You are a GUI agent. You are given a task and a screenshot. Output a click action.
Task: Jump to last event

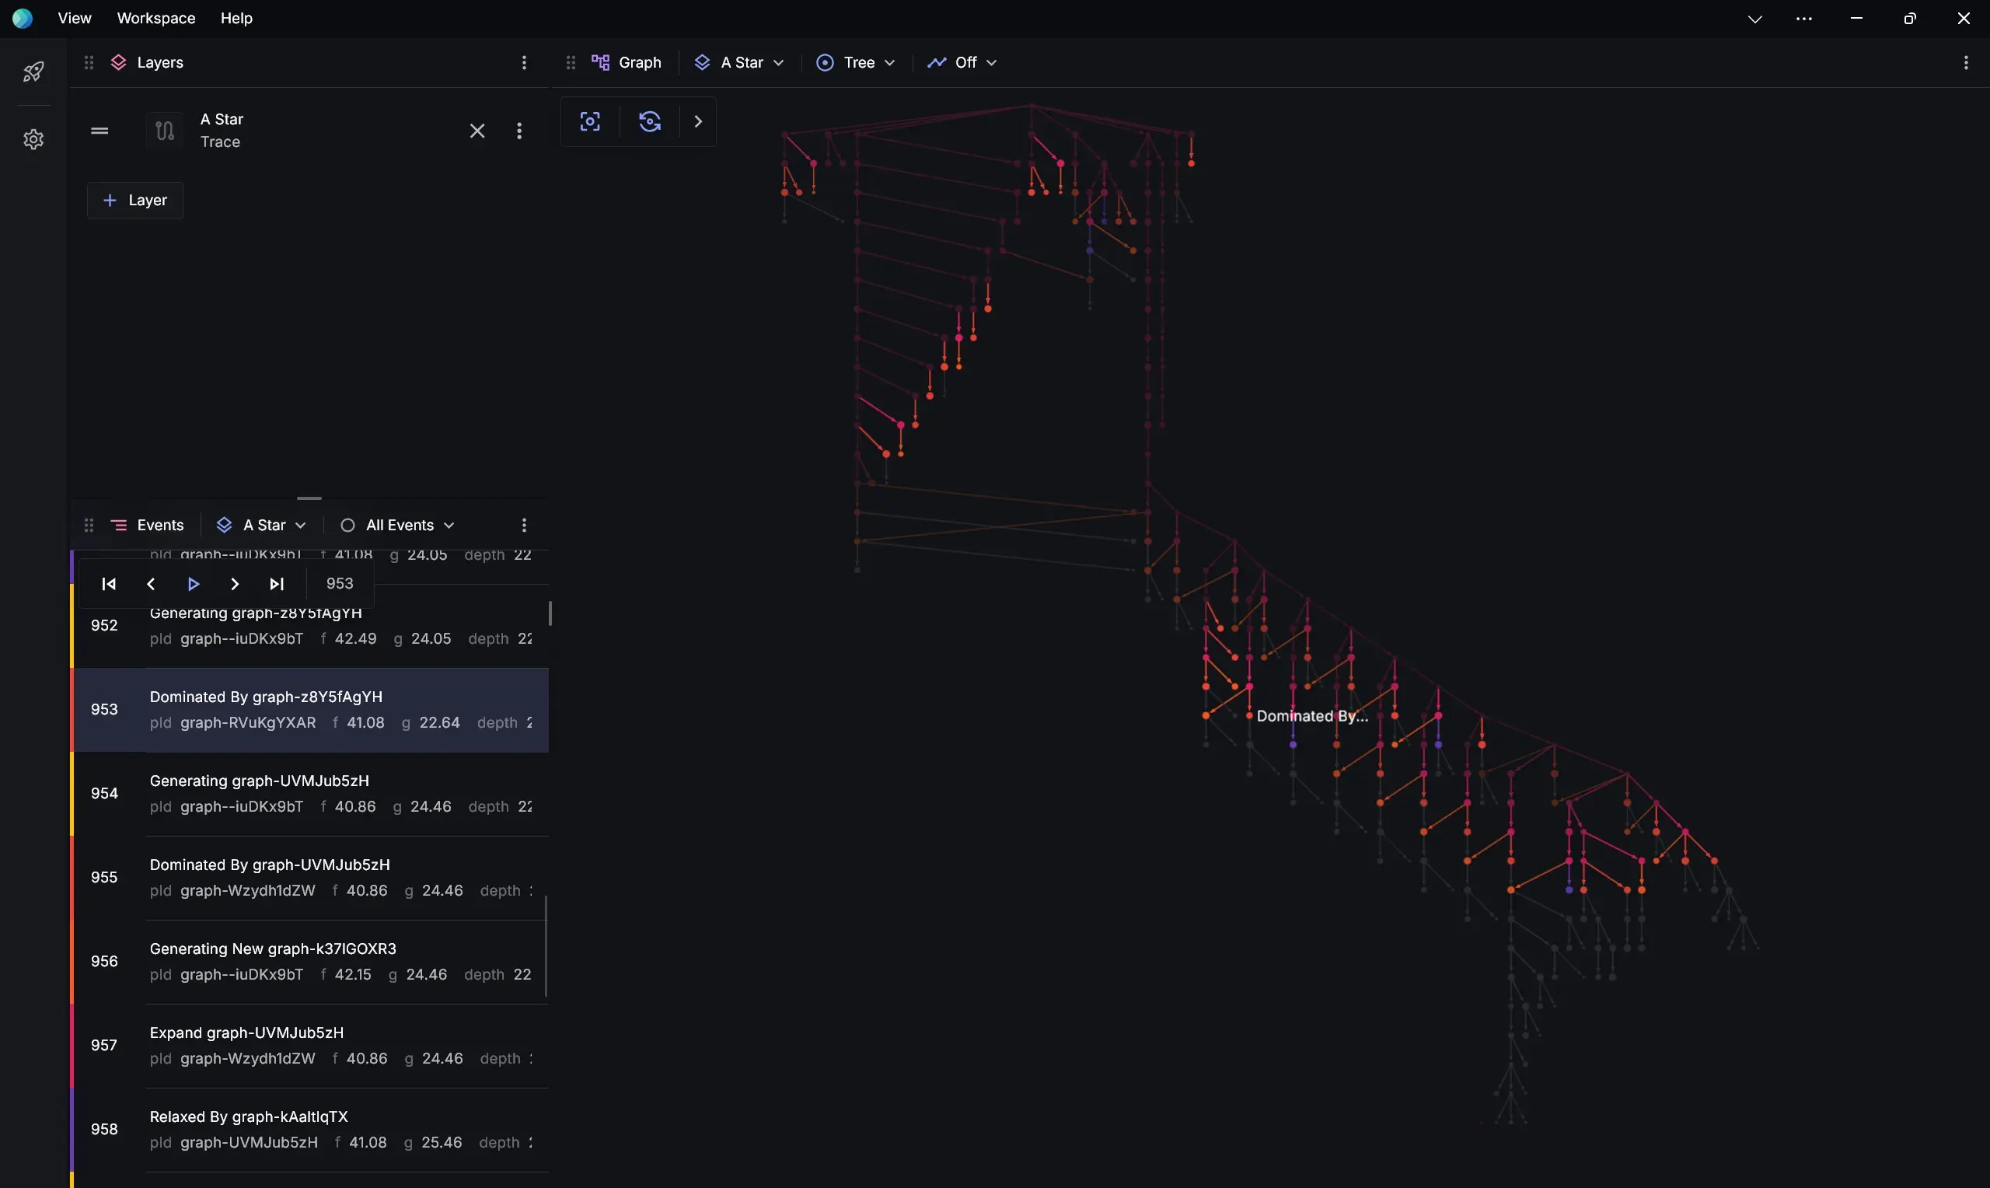point(277,584)
